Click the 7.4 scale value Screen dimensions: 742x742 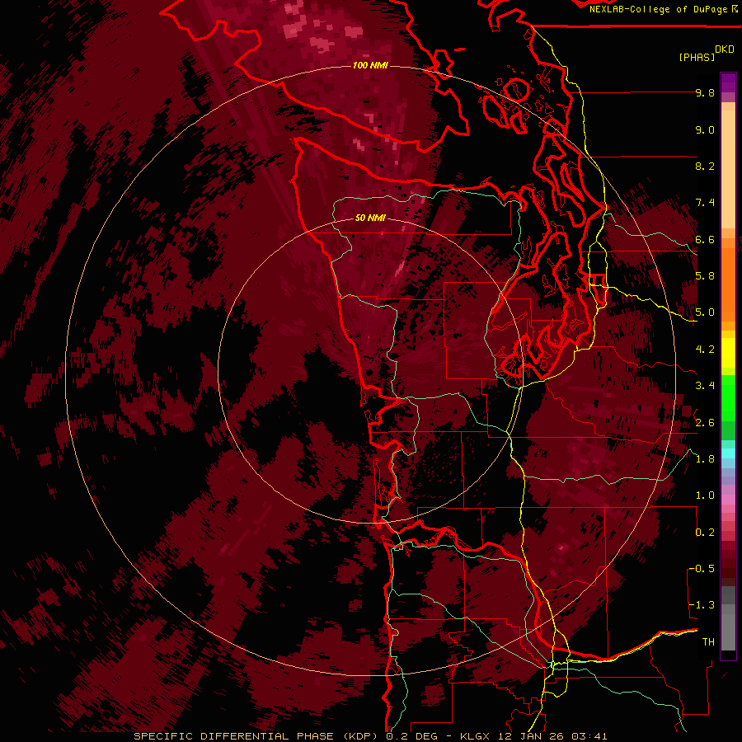(x=705, y=203)
